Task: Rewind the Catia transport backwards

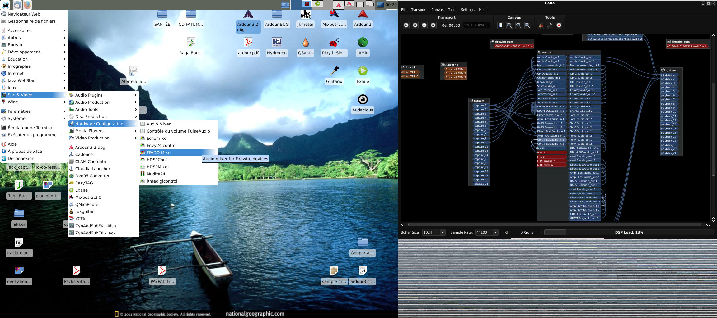Action: pyautogui.click(x=424, y=25)
